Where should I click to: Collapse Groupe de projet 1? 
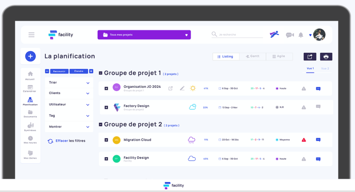tap(101, 73)
